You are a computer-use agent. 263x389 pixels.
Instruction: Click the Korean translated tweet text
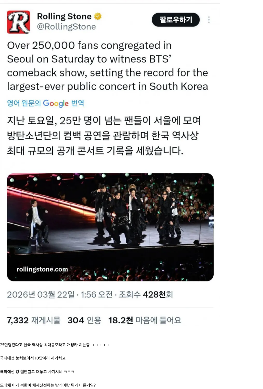point(104,136)
